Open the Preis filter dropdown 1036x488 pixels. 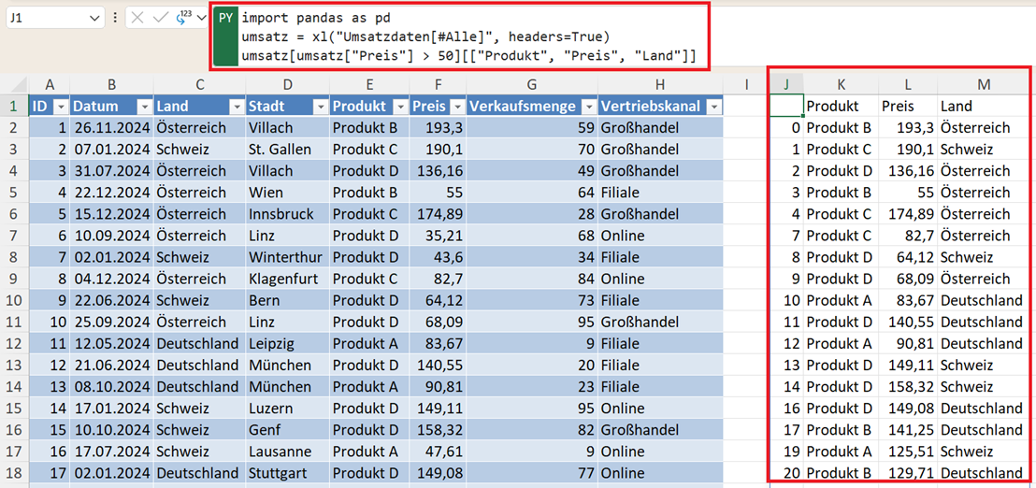(455, 107)
